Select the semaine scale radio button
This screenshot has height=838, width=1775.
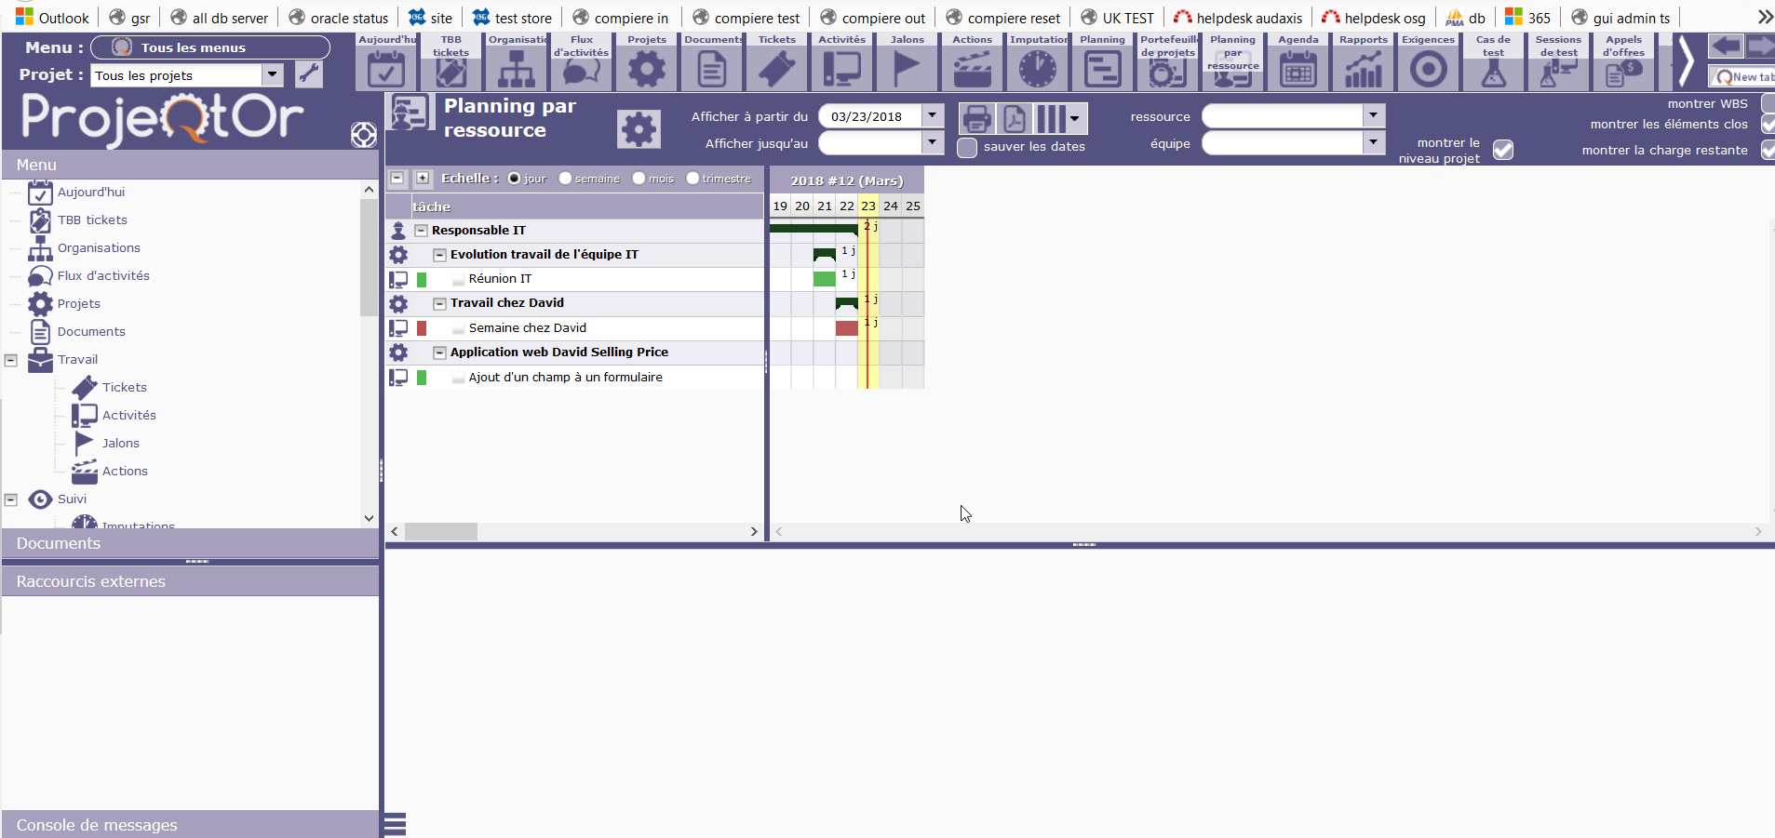click(565, 179)
